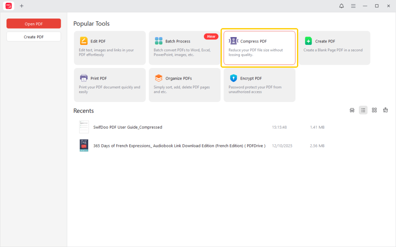The width and height of the screenshot is (396, 247).
Task: Click the SwifDoo PDF app logo
Action: (9, 6)
